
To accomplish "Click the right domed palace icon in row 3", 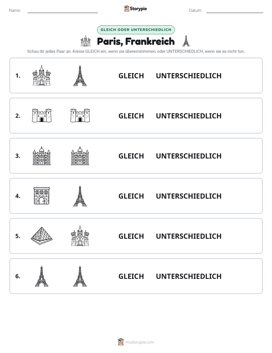I will (80, 156).
